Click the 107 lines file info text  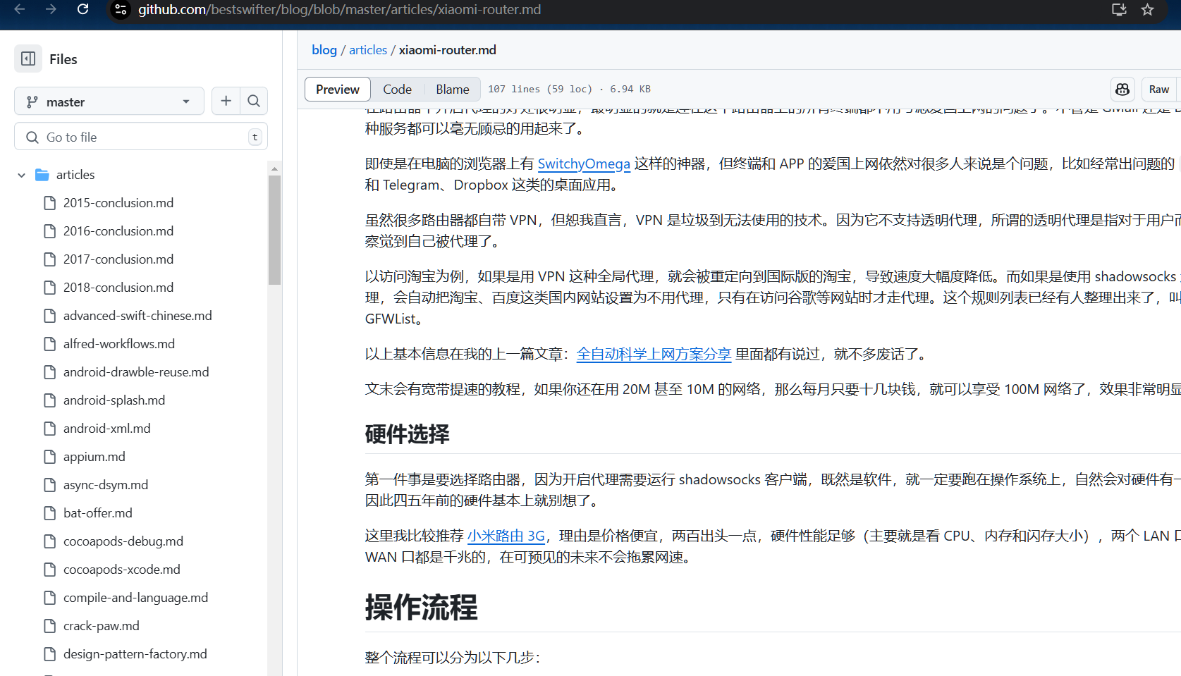[x=569, y=89]
